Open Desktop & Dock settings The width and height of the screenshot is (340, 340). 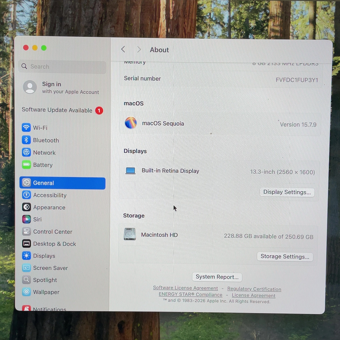[x=62, y=244]
